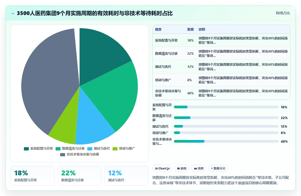Click the 8% value in the table

(189, 80)
